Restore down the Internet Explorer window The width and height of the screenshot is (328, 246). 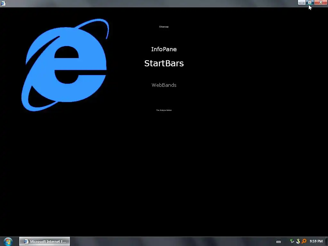310,2
